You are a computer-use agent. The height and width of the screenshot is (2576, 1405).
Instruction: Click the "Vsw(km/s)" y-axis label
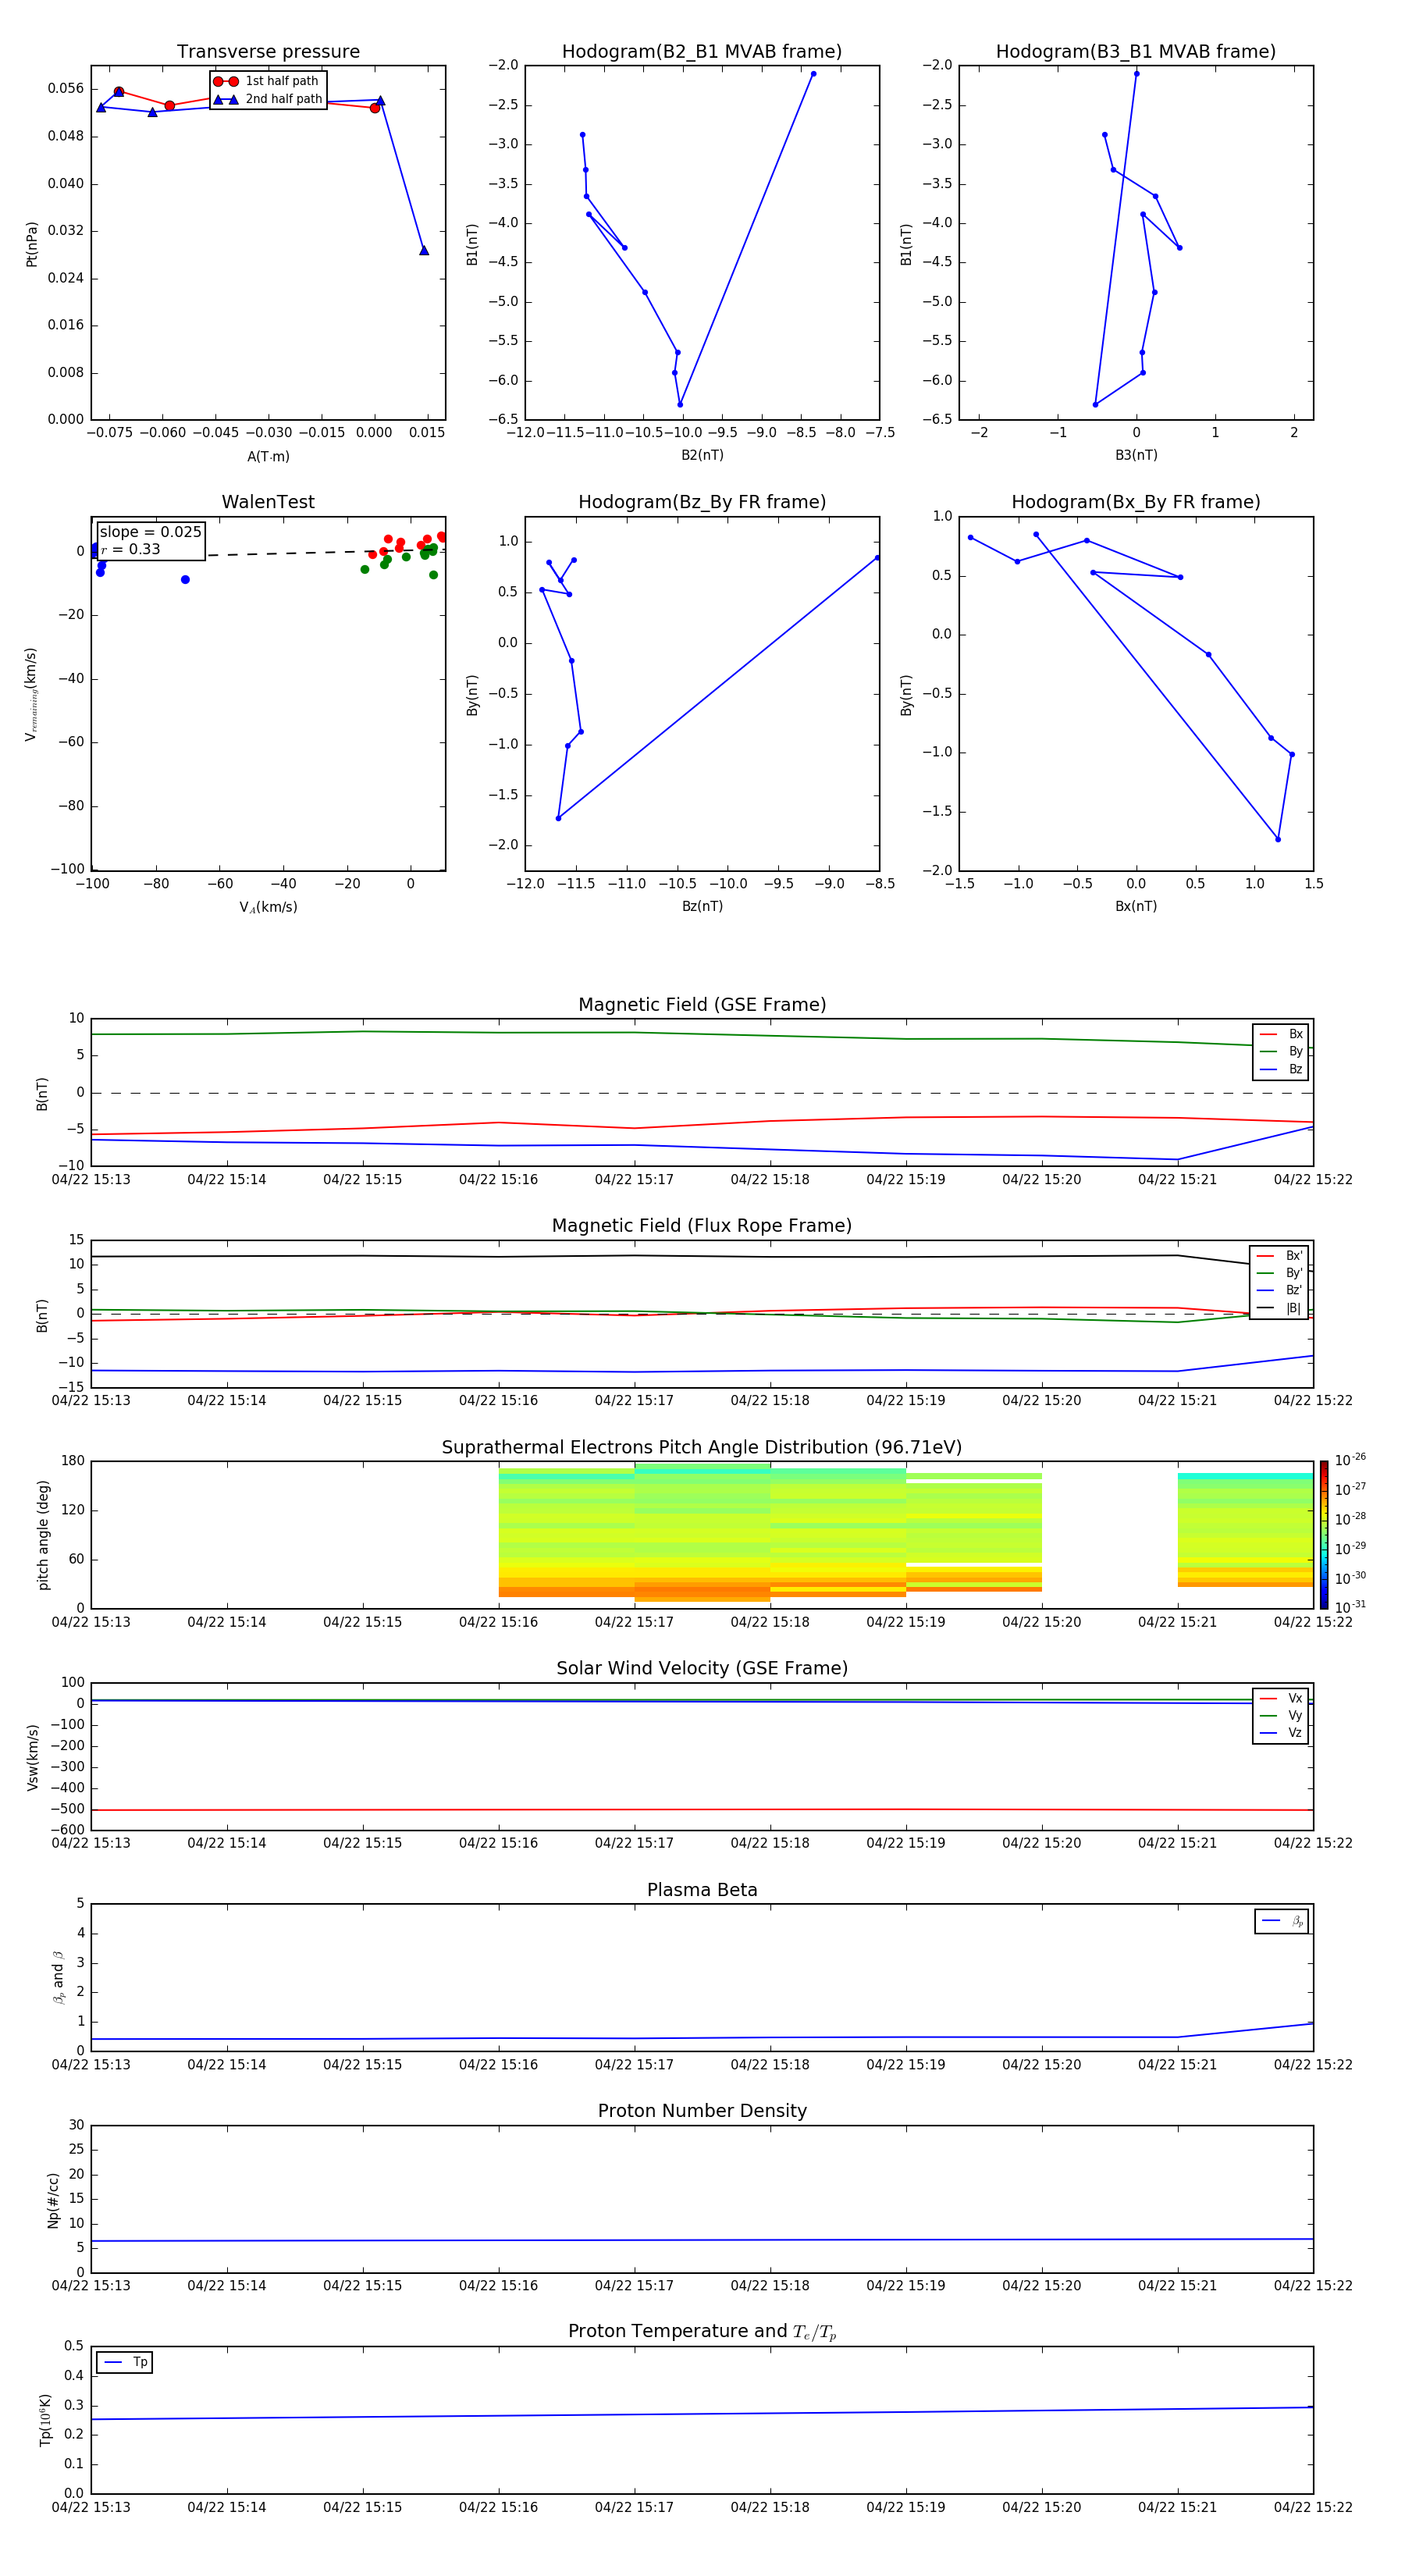coord(32,1757)
